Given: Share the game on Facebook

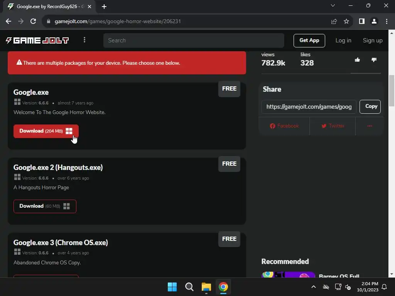Looking at the screenshot, I should point(284,126).
